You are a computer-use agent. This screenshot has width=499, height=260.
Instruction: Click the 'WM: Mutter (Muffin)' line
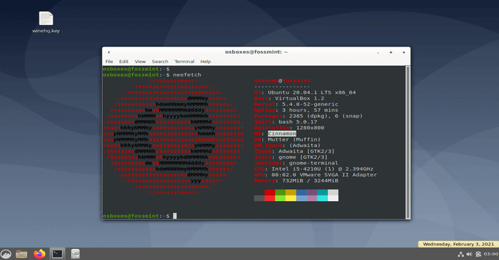[x=287, y=139]
